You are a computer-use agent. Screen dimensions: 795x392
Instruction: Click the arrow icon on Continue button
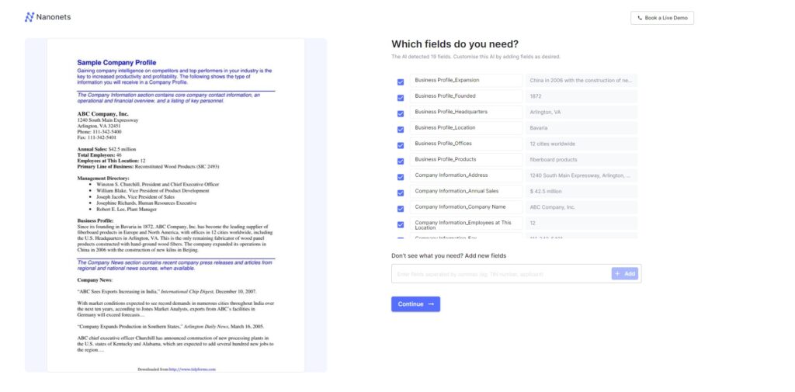pos(431,304)
